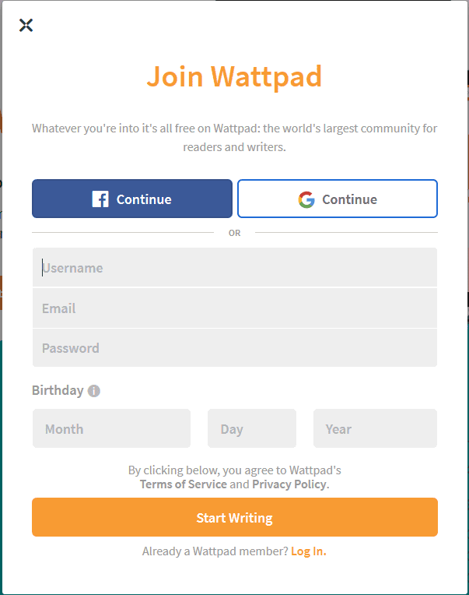Click the Google G logo icon
Image resolution: width=469 pixels, height=595 pixels.
[x=306, y=199]
